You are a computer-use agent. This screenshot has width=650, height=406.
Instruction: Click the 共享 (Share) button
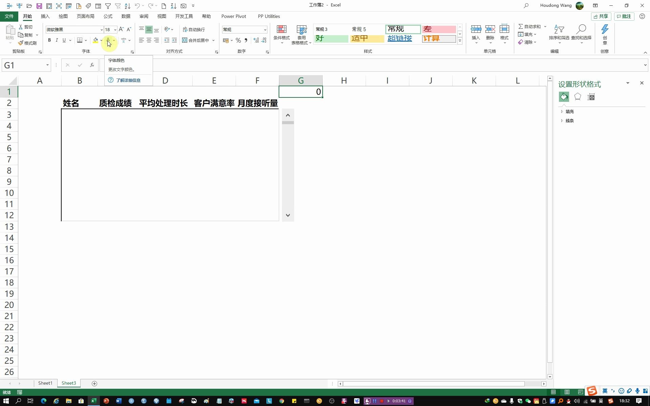[x=601, y=16]
